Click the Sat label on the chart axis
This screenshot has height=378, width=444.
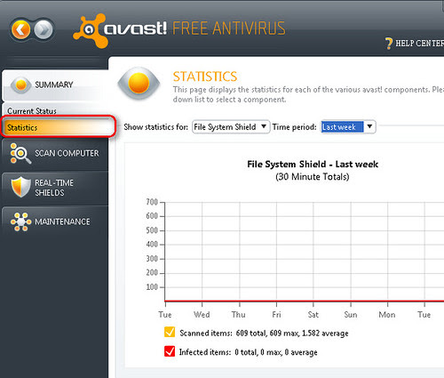click(x=313, y=315)
